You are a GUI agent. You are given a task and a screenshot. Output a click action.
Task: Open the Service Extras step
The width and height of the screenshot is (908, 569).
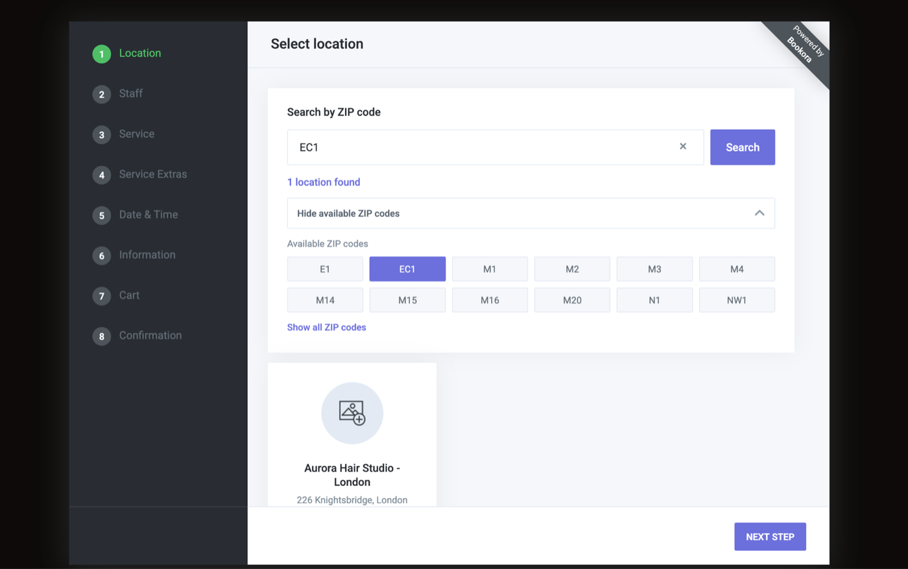[x=153, y=174]
